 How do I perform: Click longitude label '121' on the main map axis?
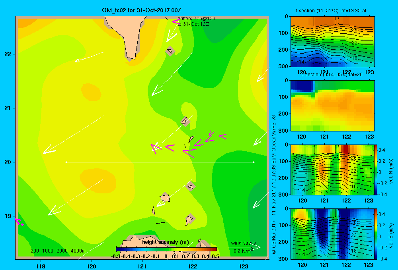[142, 266]
